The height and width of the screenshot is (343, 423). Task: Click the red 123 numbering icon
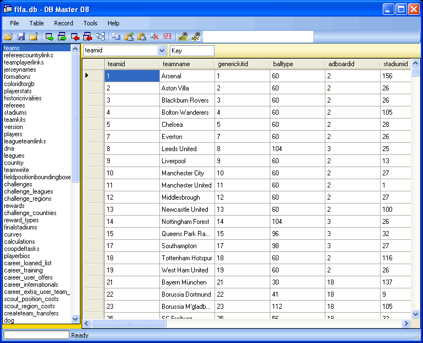coord(168,37)
